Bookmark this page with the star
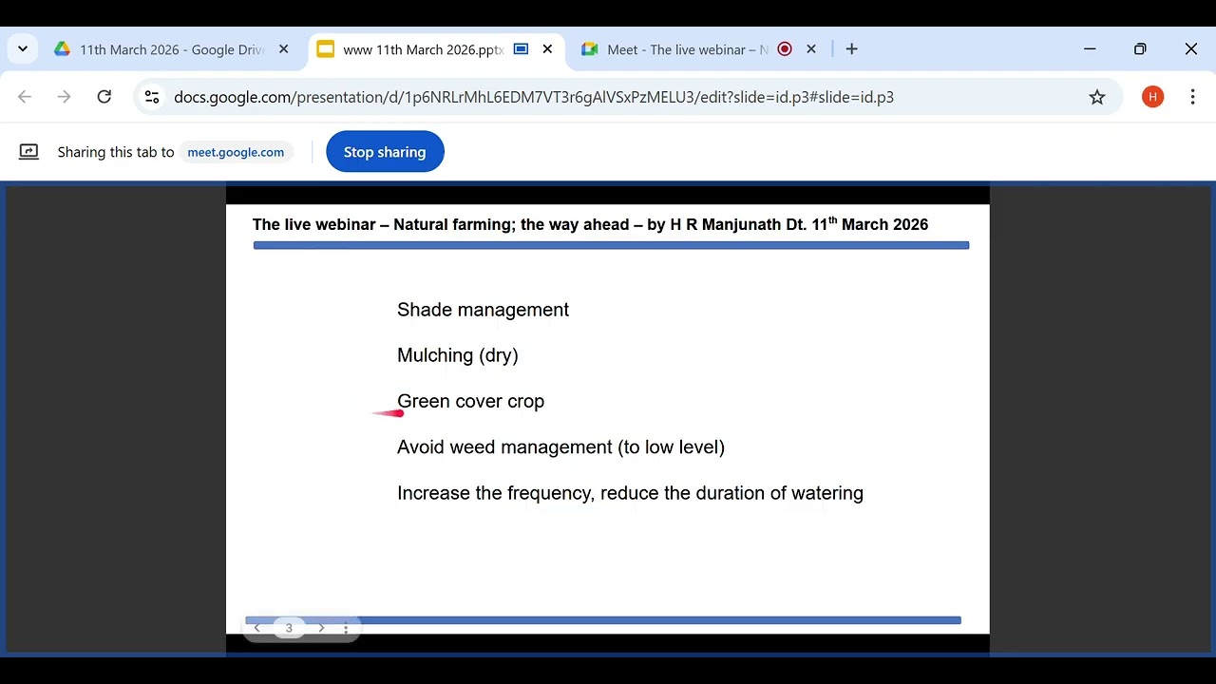 coord(1097,97)
